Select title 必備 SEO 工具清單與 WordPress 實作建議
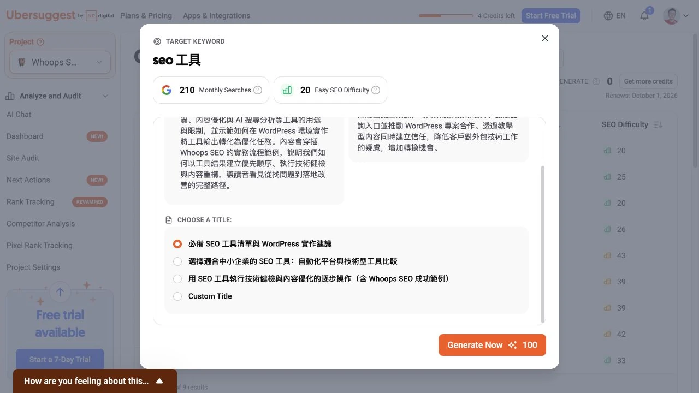This screenshot has width=699, height=393. 177,244
